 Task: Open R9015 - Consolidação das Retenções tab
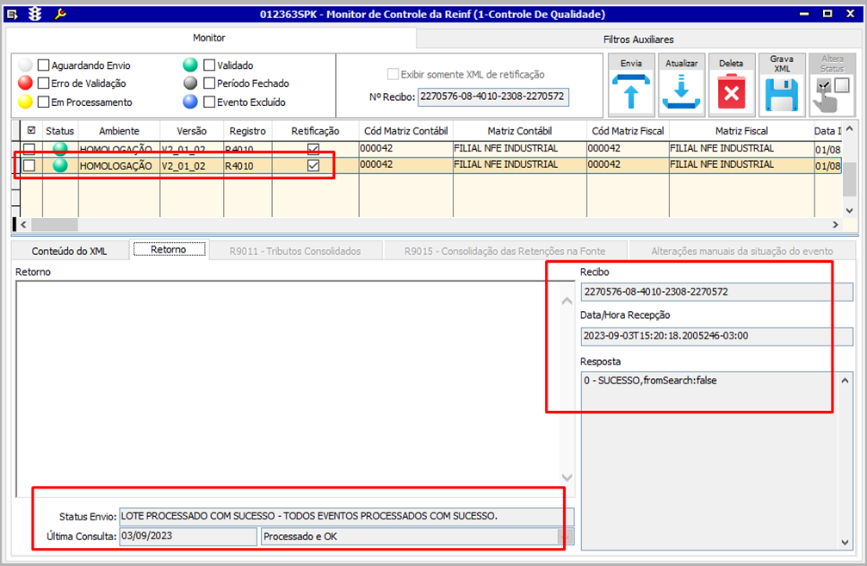[x=505, y=251]
